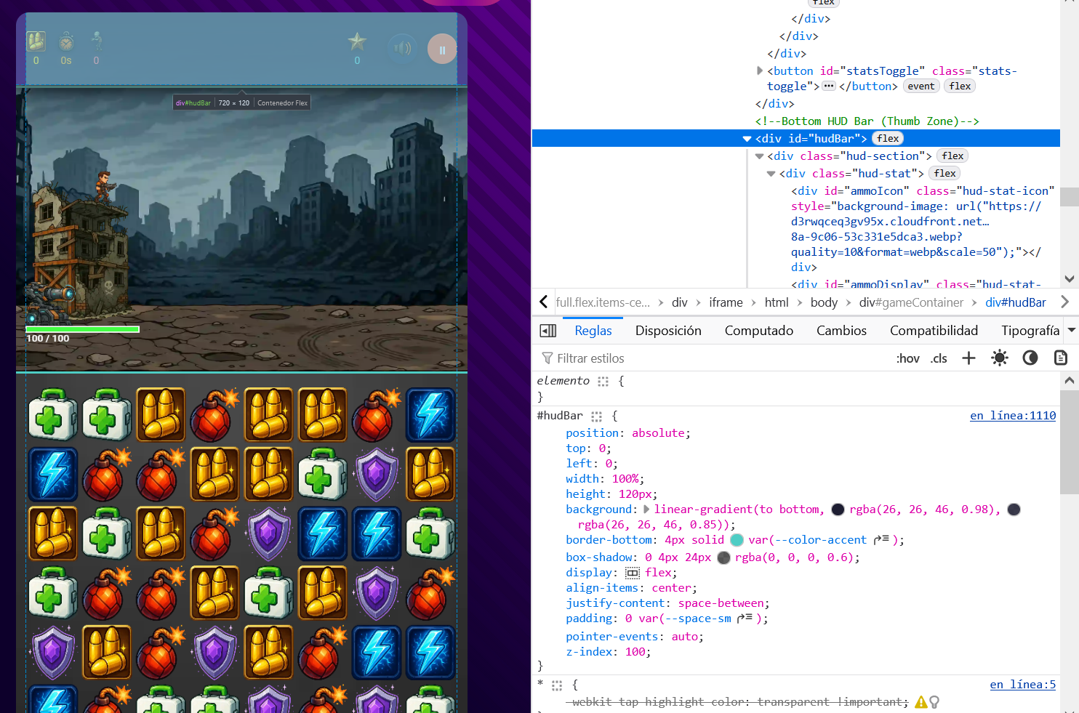Click the selector highlighter icon beside the * rule
Image resolution: width=1079 pixels, height=713 pixels.
[557, 685]
